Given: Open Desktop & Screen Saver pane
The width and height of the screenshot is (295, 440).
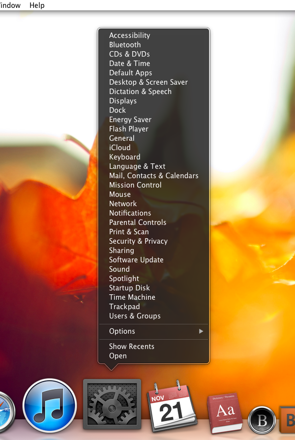Looking at the screenshot, I should pos(148,82).
